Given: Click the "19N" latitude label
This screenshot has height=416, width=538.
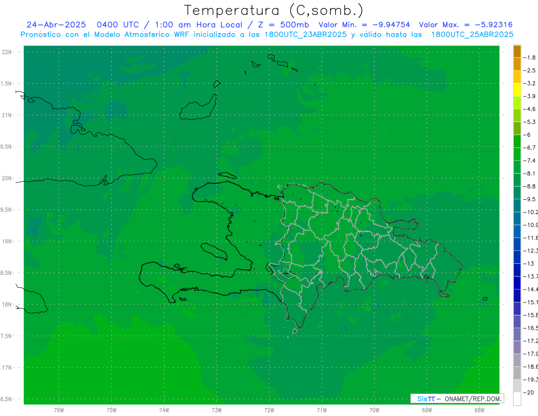Looking at the screenshot, I should pyautogui.click(x=7, y=241).
